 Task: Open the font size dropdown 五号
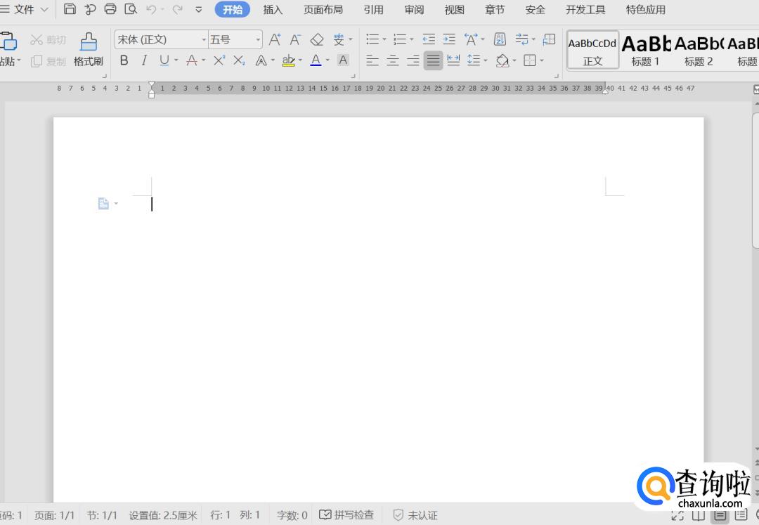pyautogui.click(x=258, y=40)
